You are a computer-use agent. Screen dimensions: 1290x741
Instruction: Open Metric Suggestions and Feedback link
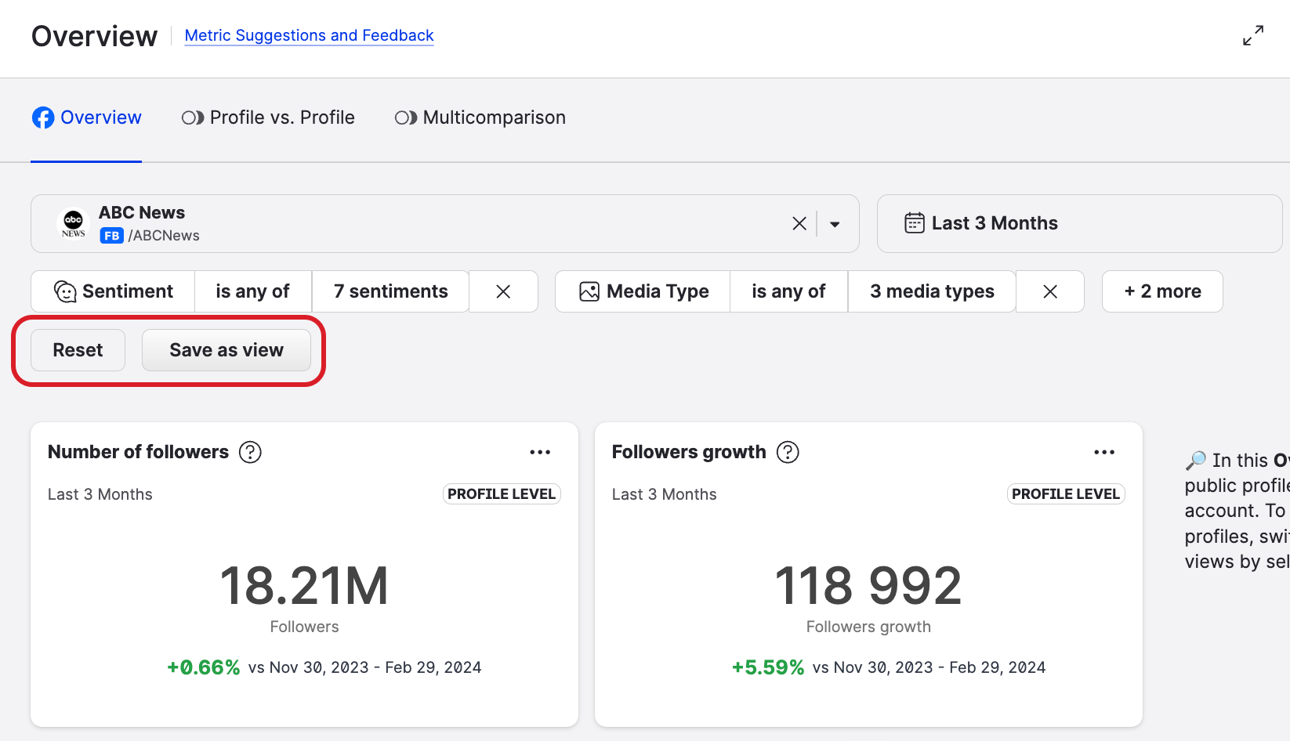click(309, 35)
